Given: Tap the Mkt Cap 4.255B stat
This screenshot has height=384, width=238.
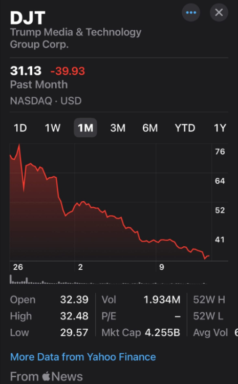Looking at the screenshot, I should pos(141,333).
